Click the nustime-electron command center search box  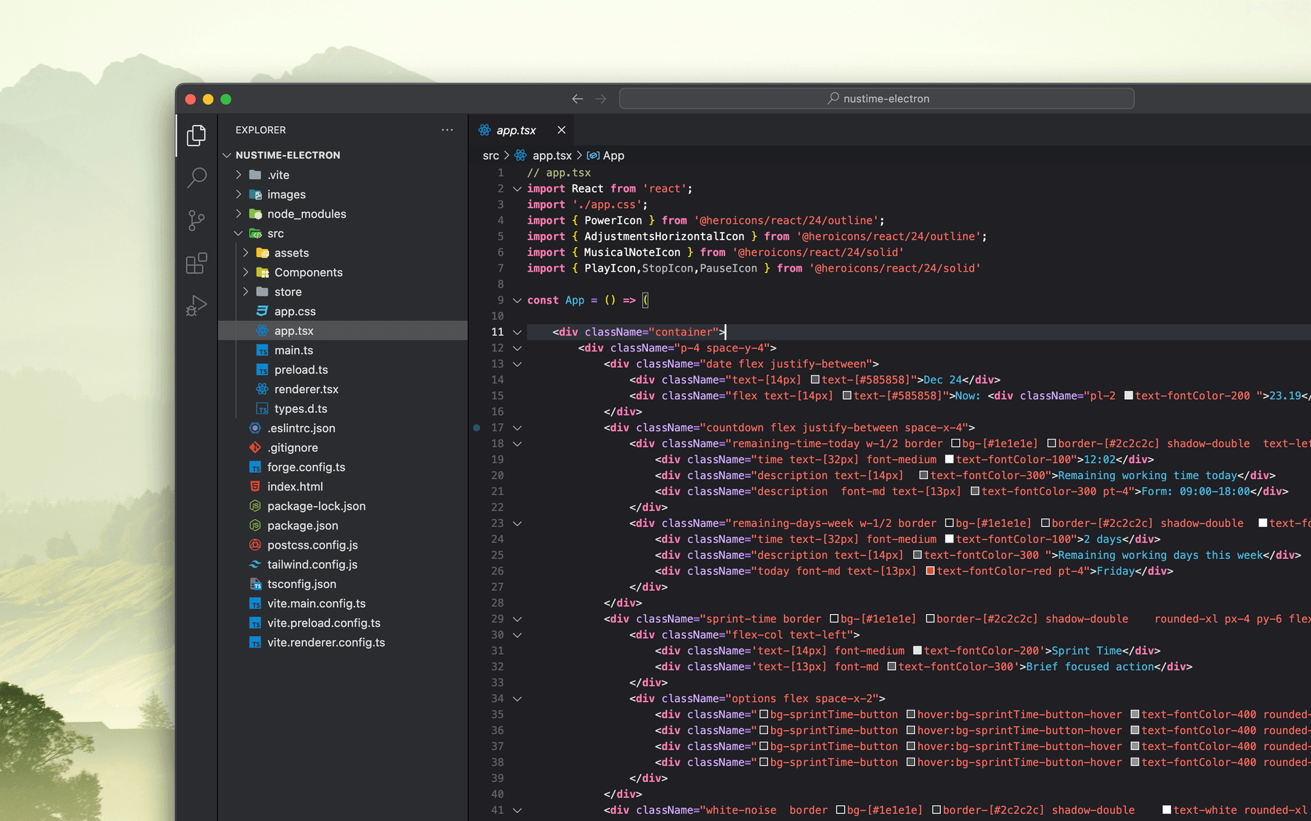click(x=877, y=99)
